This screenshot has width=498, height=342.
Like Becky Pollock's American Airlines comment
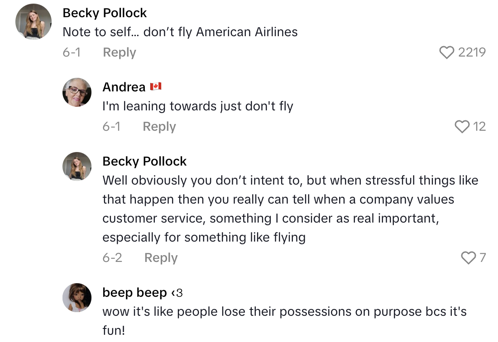pyautogui.click(x=447, y=53)
